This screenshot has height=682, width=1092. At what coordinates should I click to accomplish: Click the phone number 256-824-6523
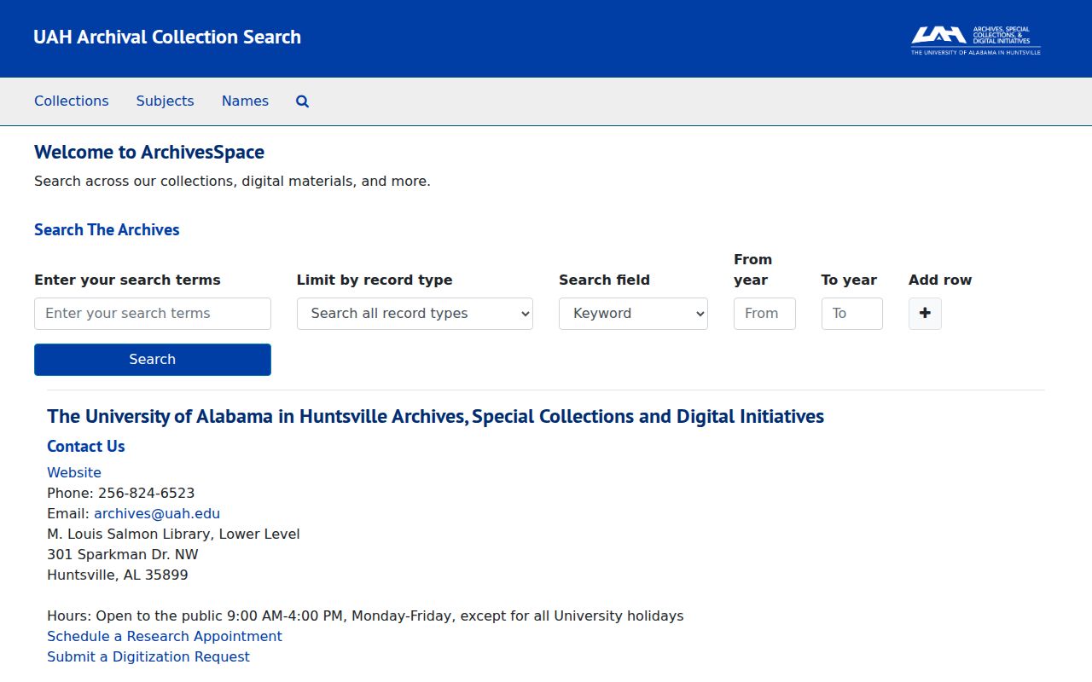tap(146, 493)
